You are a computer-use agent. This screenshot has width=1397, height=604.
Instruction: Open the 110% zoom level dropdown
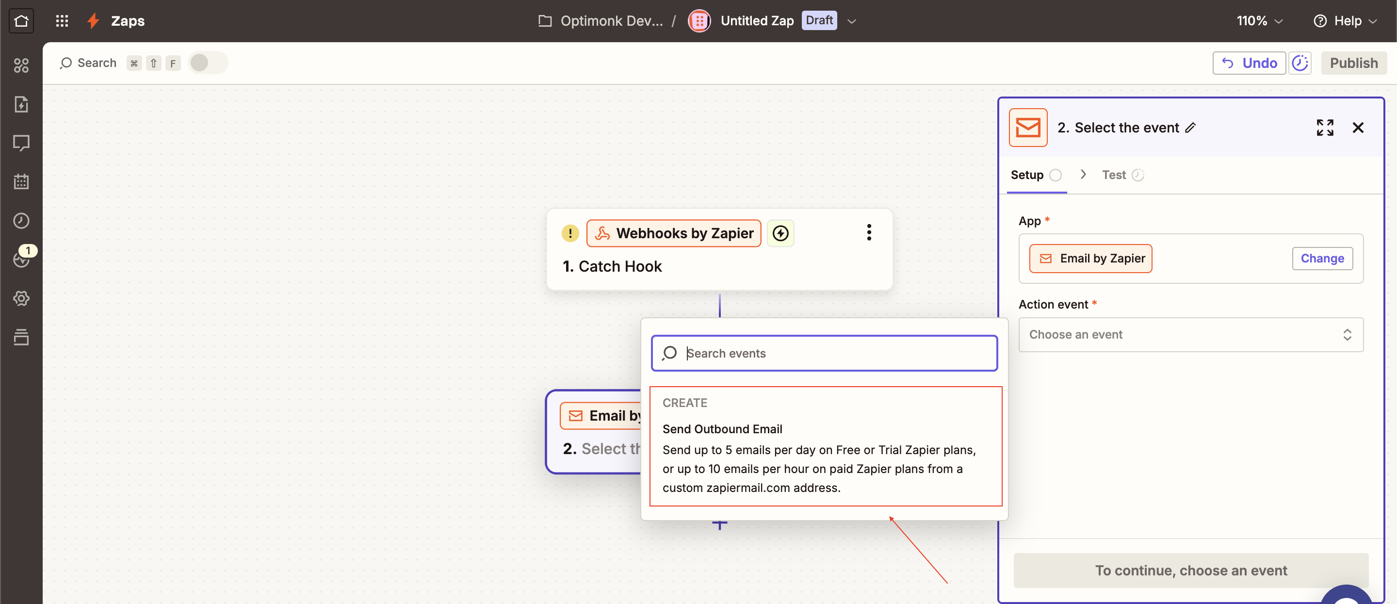[x=1259, y=20]
